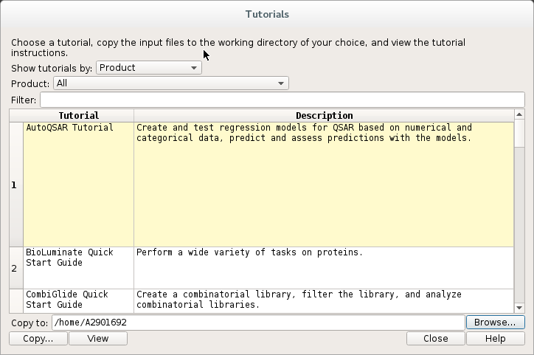This screenshot has height=355, width=534.
Task: Click in the 'Copy to' path field
Action: 257,323
